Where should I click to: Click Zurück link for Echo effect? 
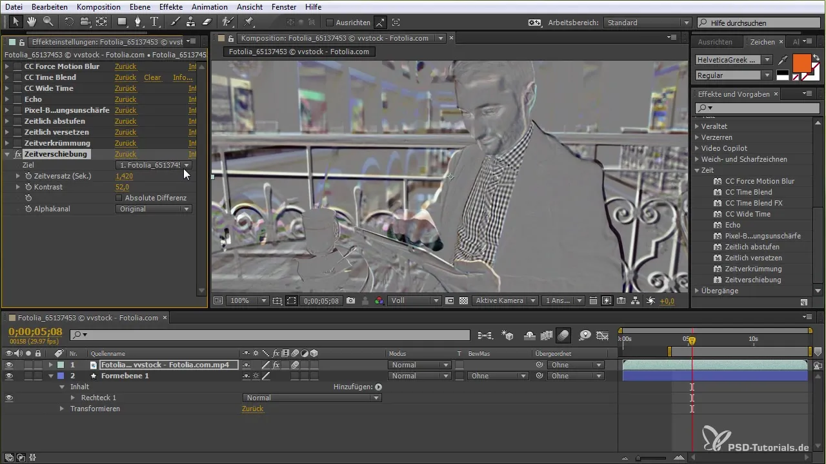[126, 99]
